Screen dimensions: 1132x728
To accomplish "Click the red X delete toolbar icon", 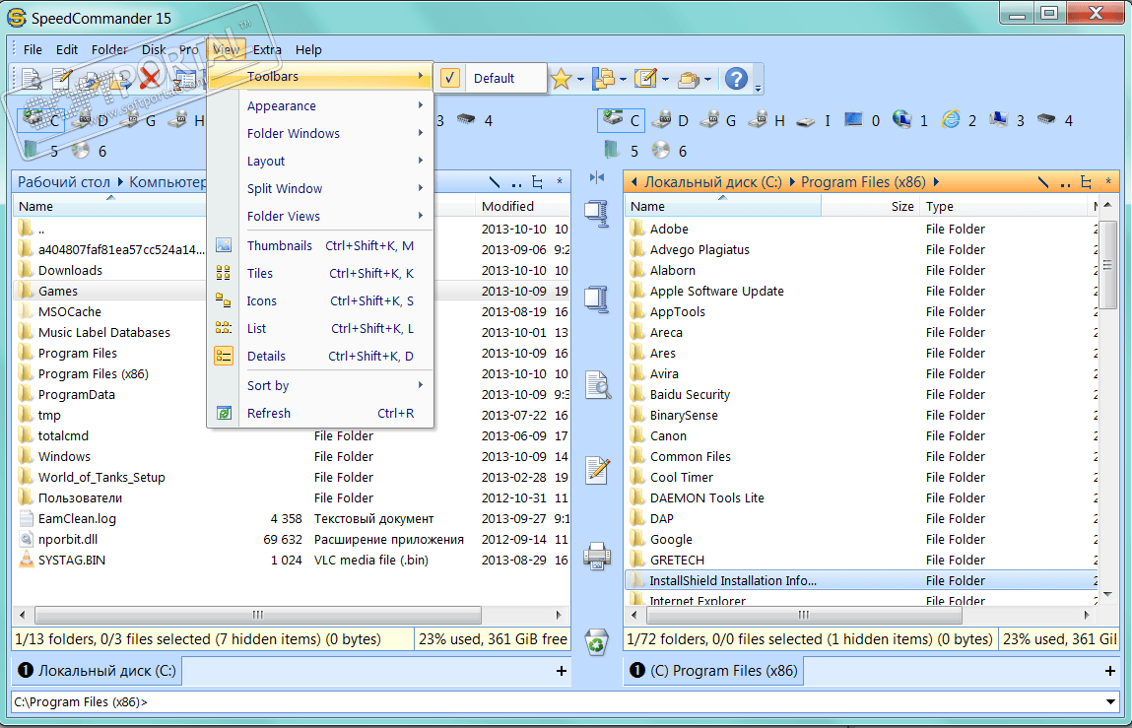I will (x=150, y=78).
